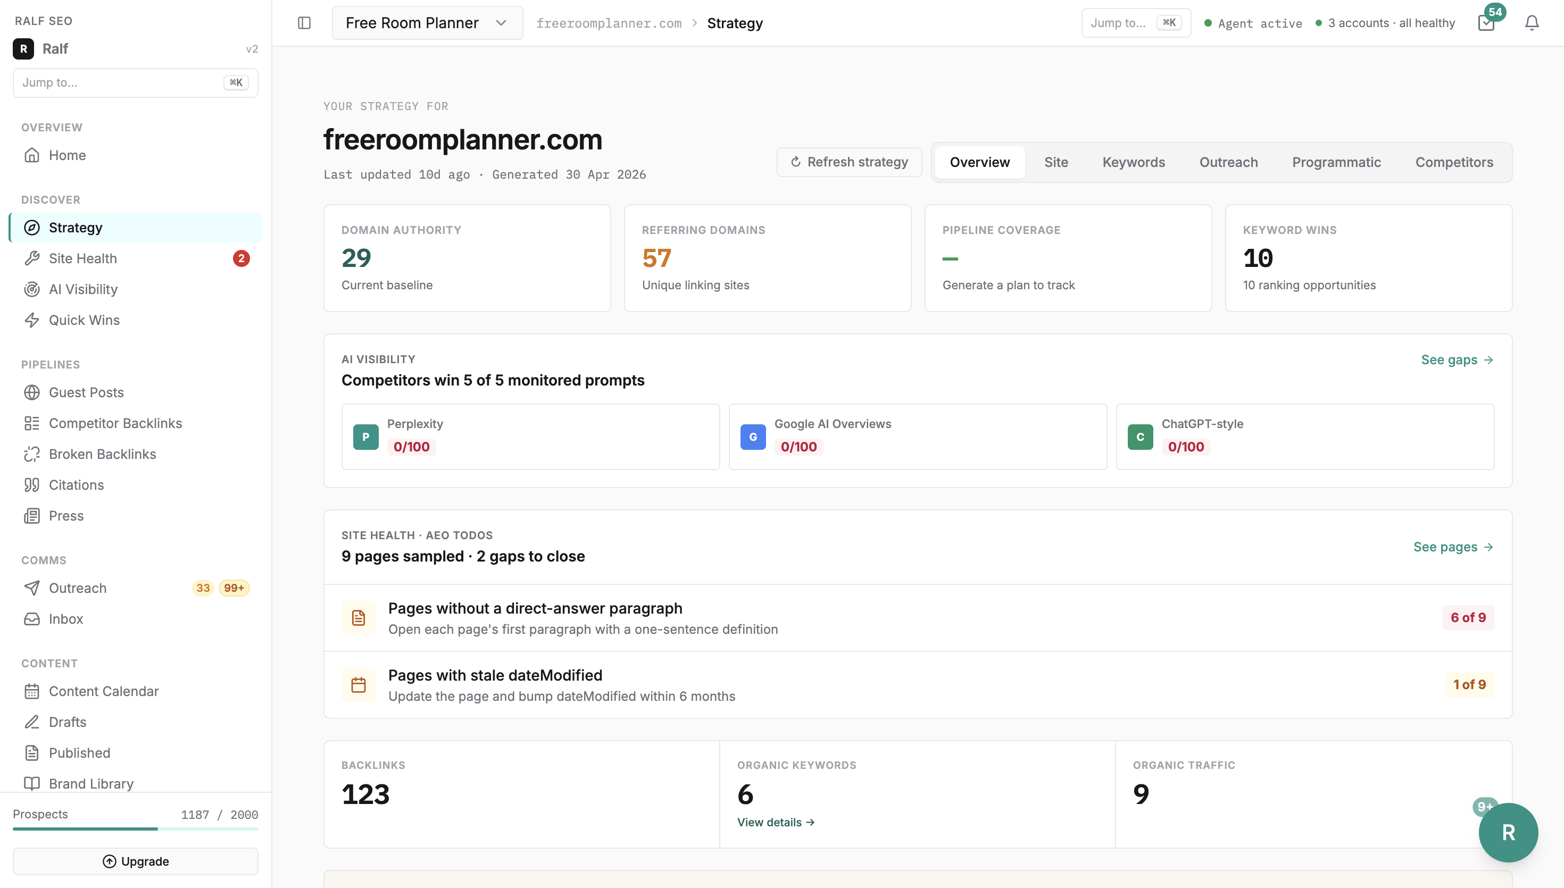Viewport: 1564px width, 888px height.
Task: Click Refresh strategy button
Action: 849,162
